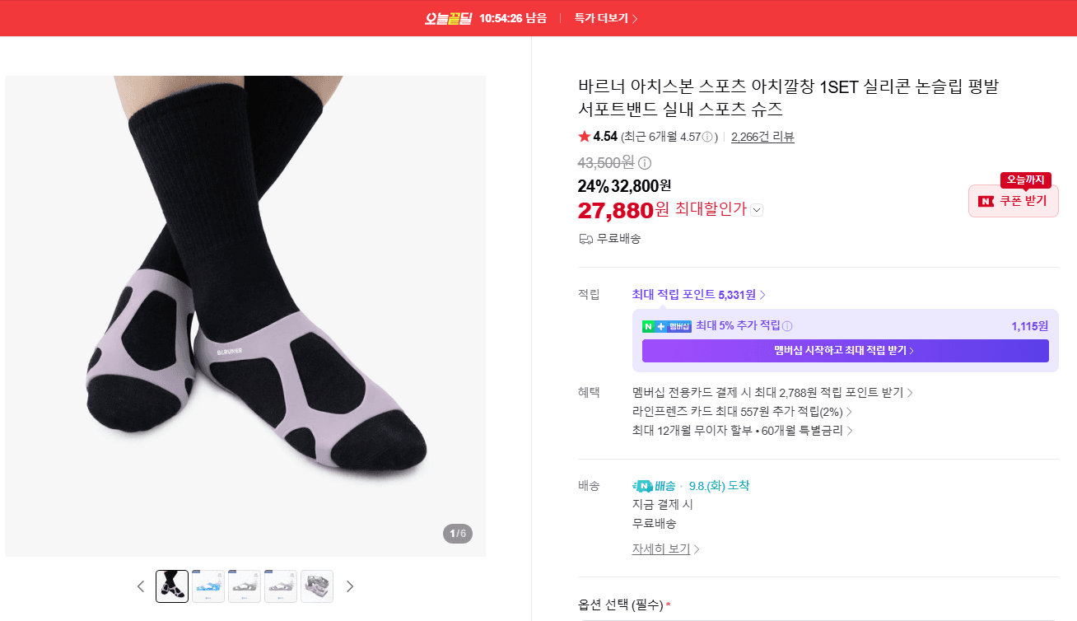Expand the 최대할인가 price dropdown
The width and height of the screenshot is (1077, 621).
757,210
